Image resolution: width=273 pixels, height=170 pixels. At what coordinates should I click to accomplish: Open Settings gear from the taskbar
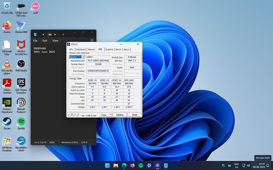click(x=149, y=166)
